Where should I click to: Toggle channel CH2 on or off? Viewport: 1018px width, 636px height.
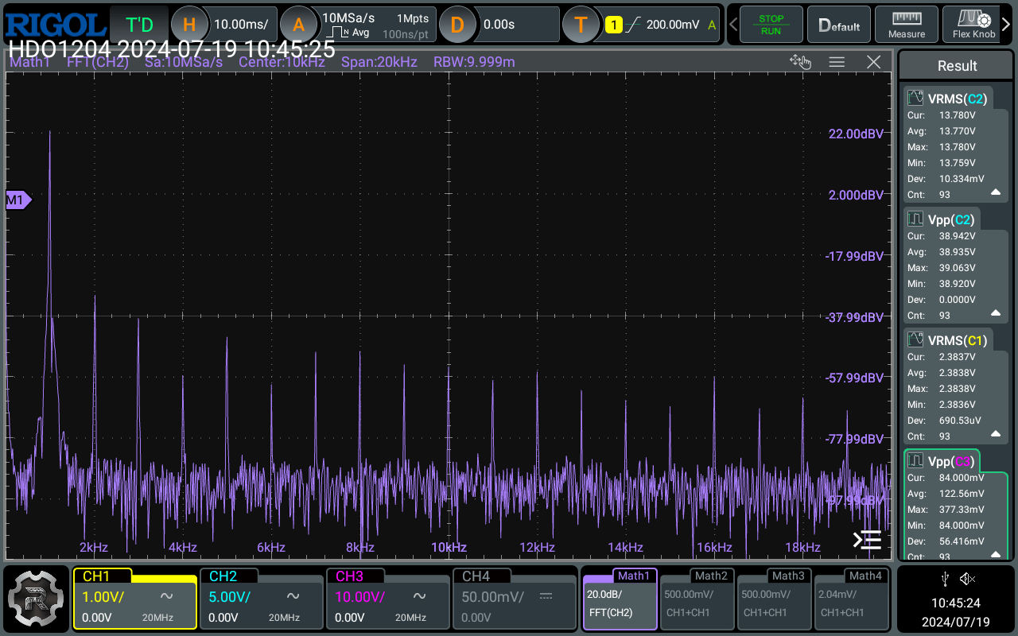223,576
